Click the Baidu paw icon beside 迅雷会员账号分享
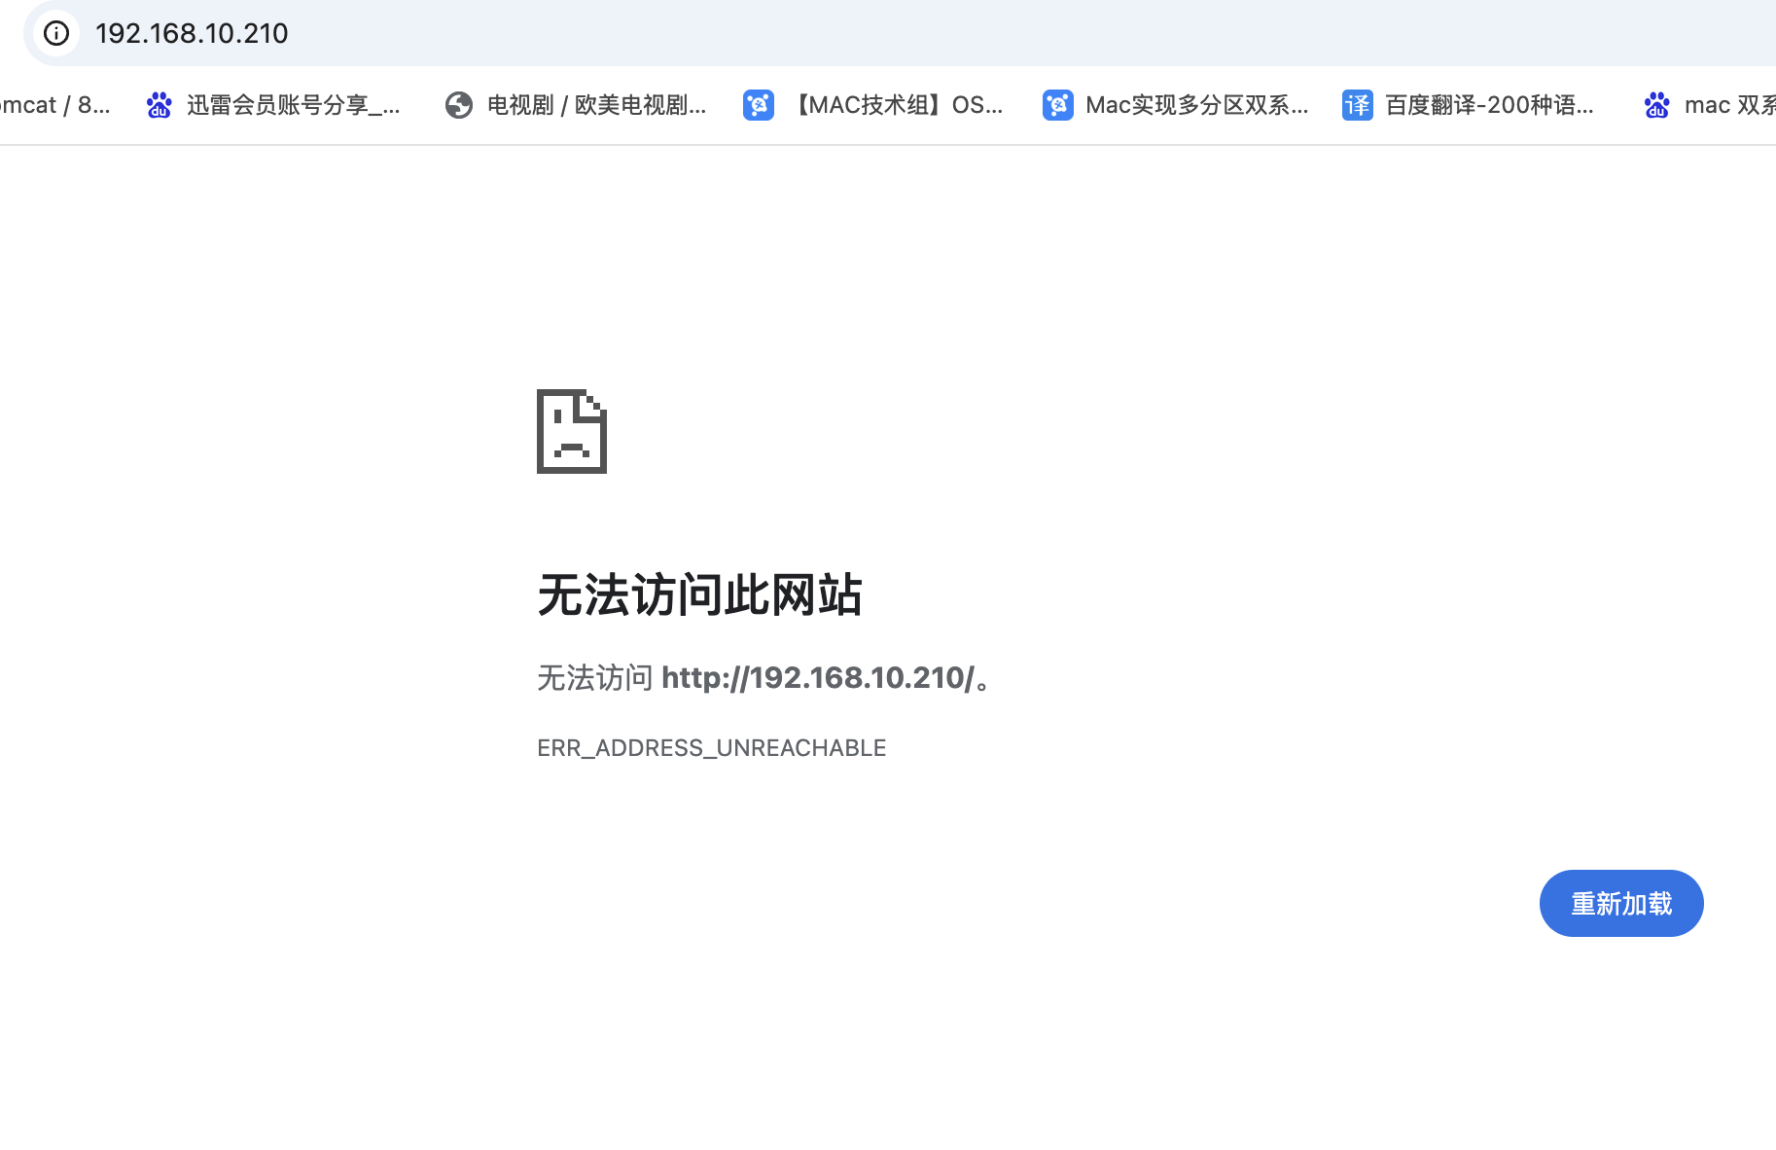This screenshot has height=1150, width=1776. click(x=160, y=105)
